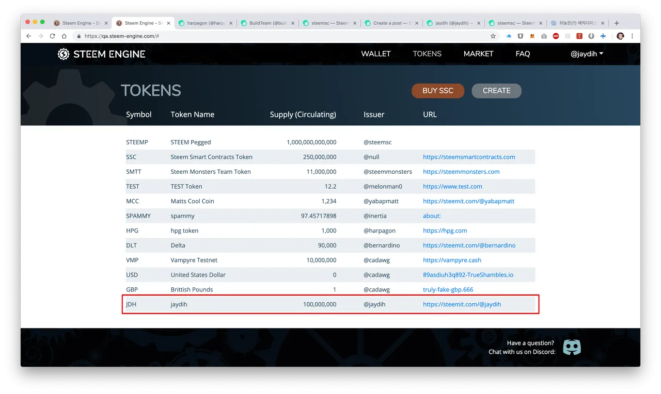Reload the current page

(x=52, y=36)
